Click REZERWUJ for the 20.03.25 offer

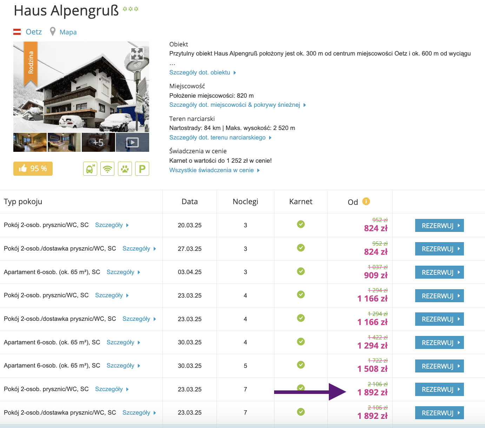[439, 226]
